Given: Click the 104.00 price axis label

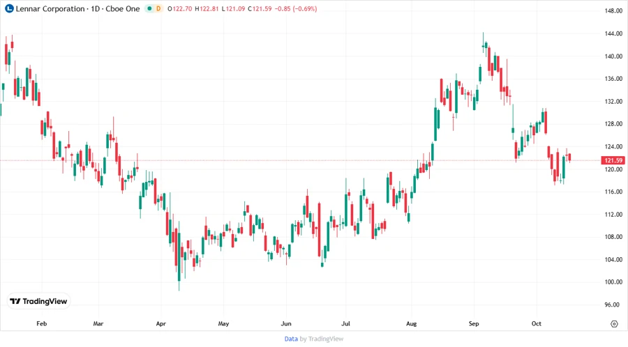Looking at the screenshot, I should (x=613, y=260).
